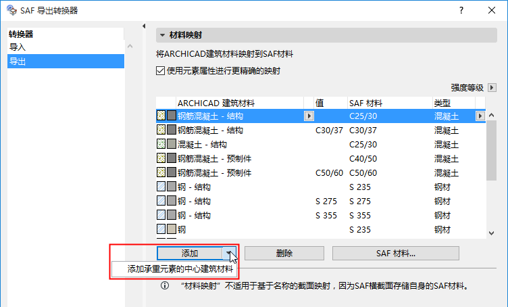Image resolution: width=508 pixels, height=307 pixels.
Task: Open type arrow in selected 混凝土 row
Action: [x=480, y=116]
